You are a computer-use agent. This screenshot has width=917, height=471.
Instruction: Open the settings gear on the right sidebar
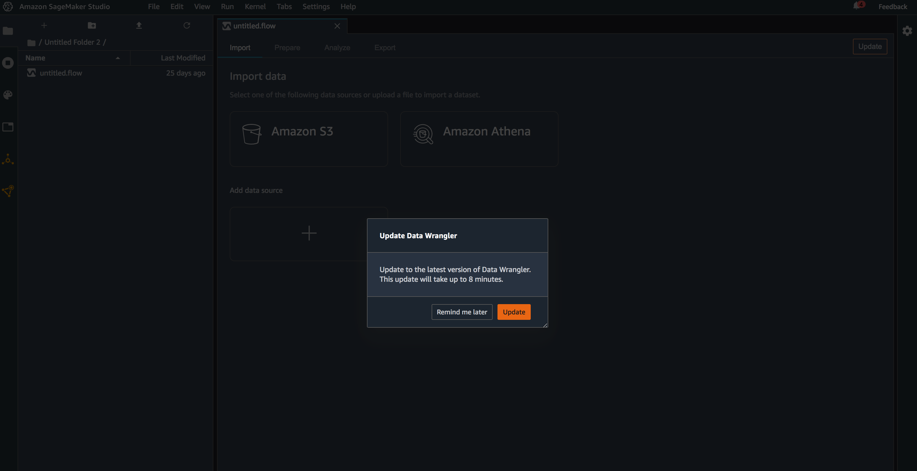pos(907,31)
